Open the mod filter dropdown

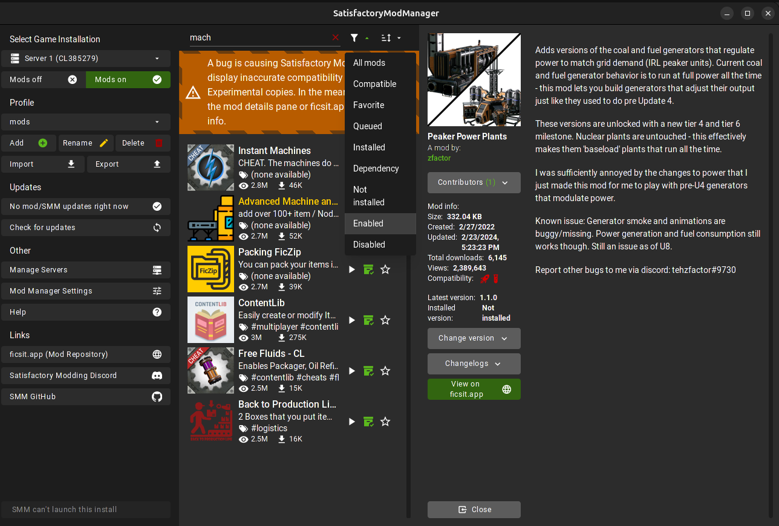359,38
